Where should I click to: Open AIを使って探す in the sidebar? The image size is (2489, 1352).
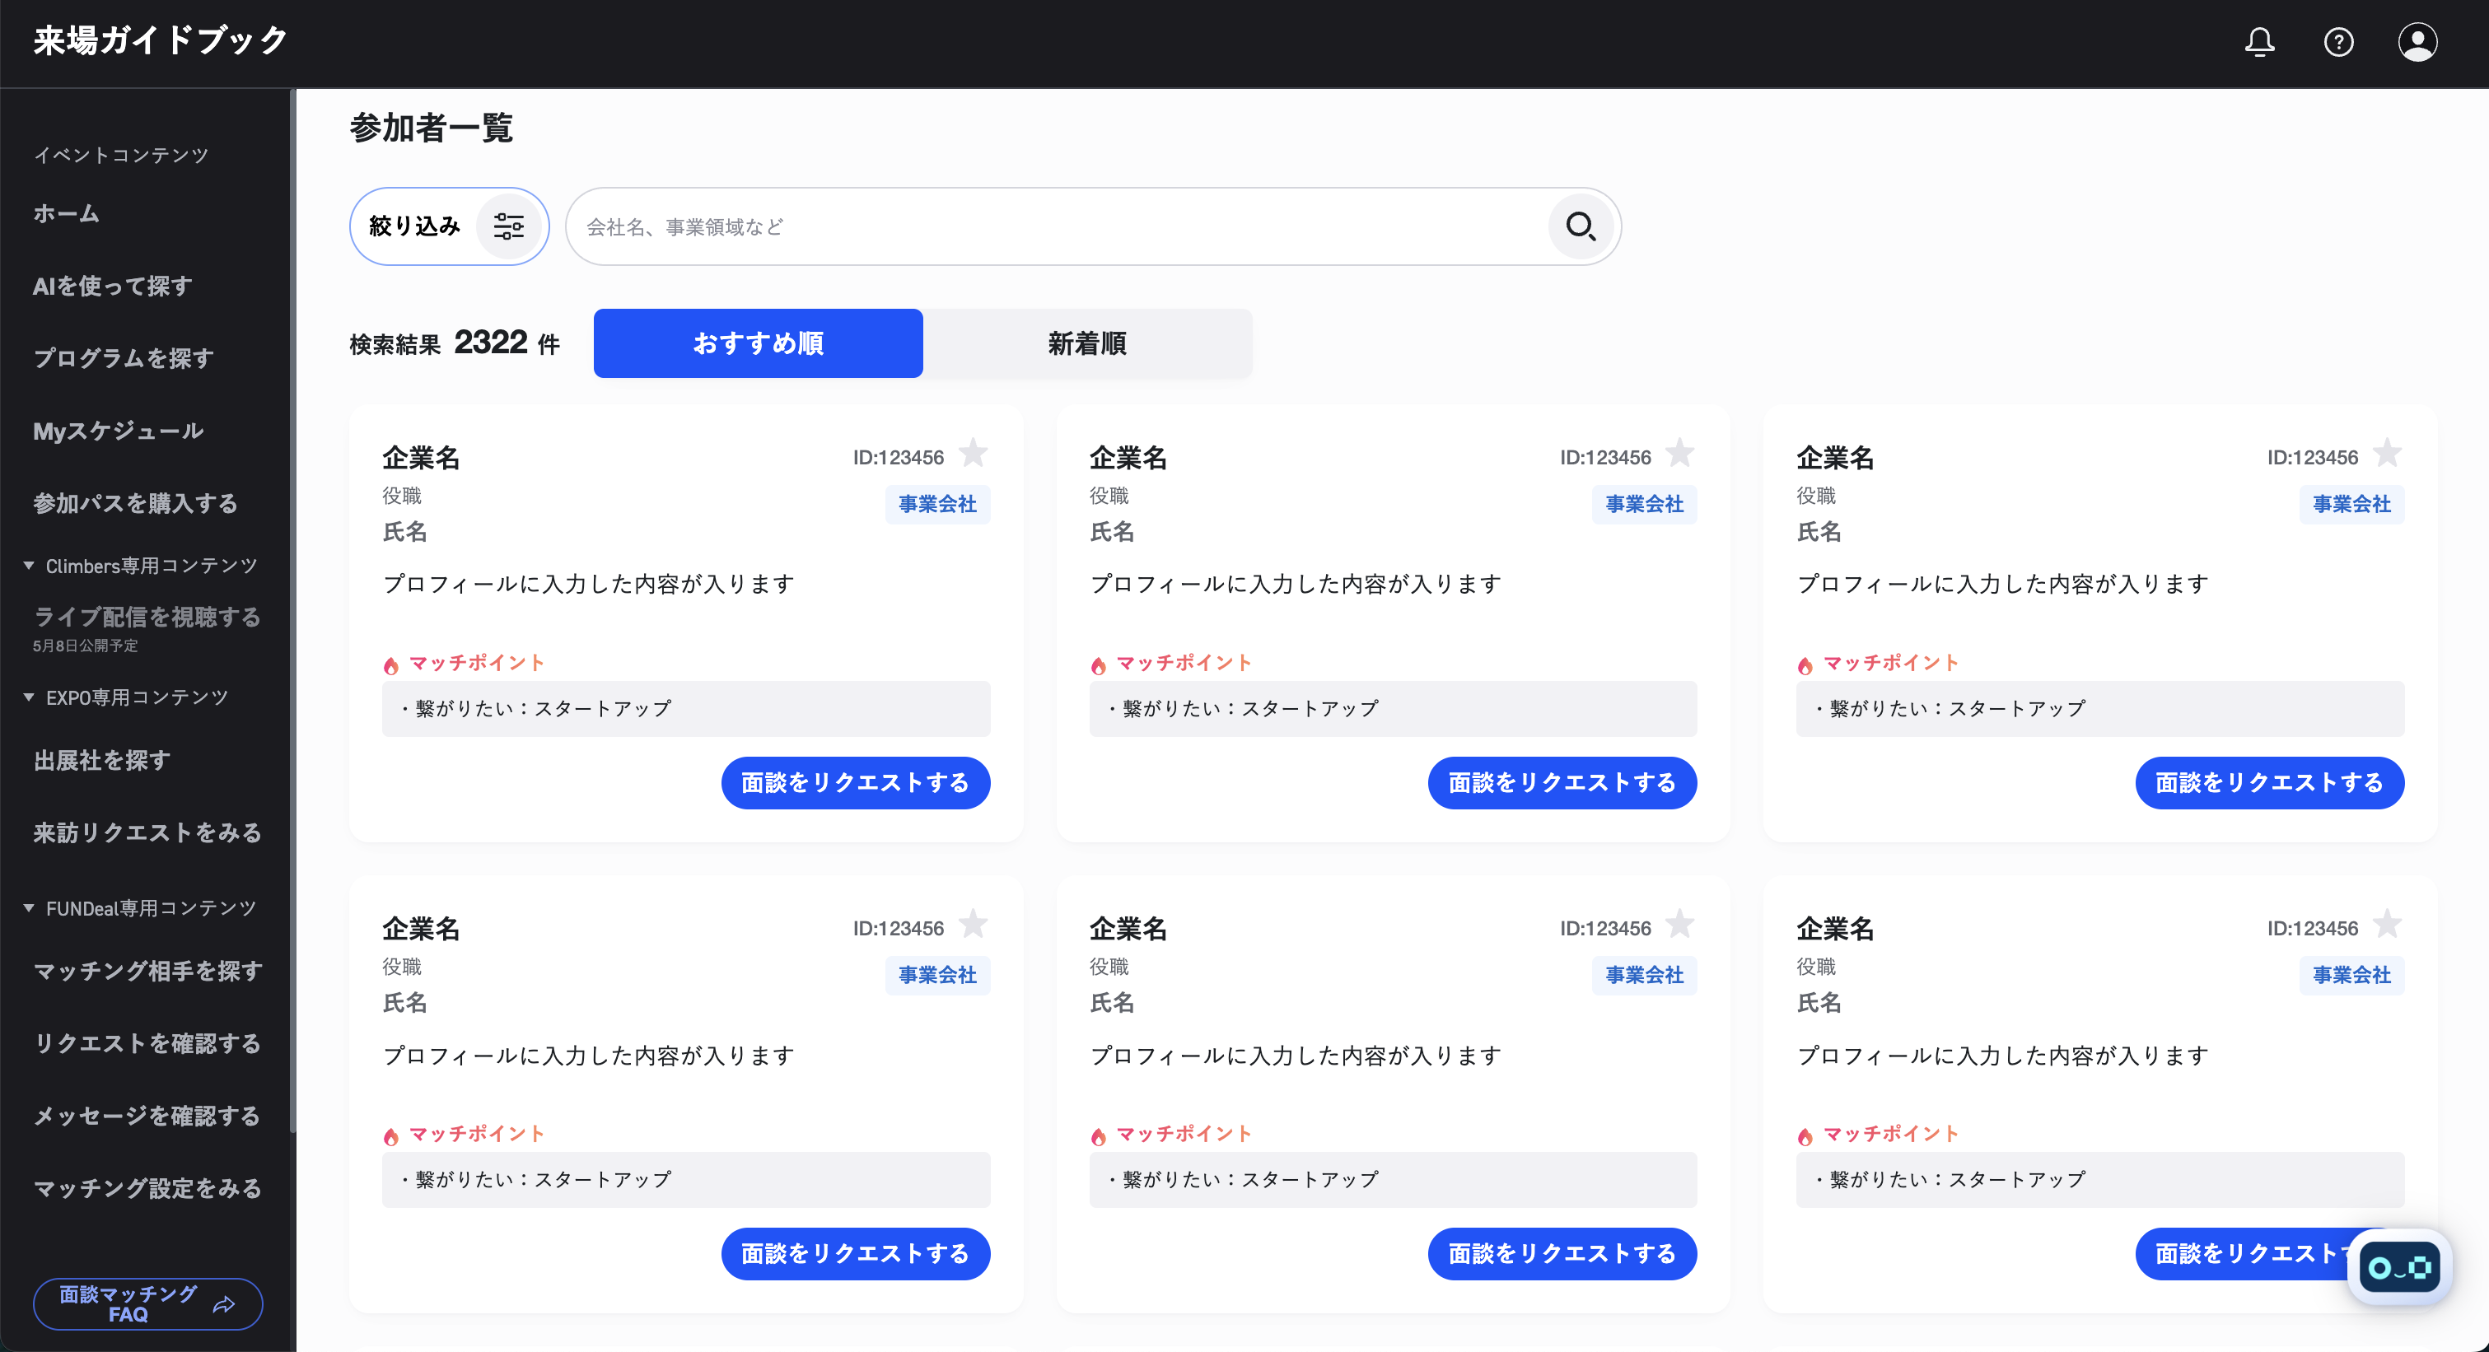[112, 286]
